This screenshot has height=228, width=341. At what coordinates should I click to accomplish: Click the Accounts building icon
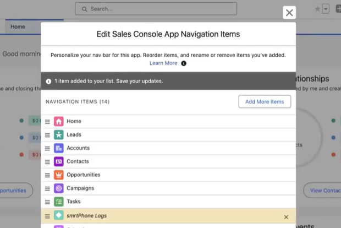59,148
